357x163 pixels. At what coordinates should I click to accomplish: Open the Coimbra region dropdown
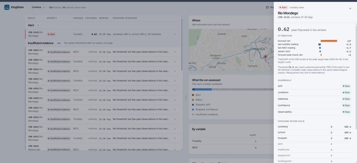tap(38, 7)
